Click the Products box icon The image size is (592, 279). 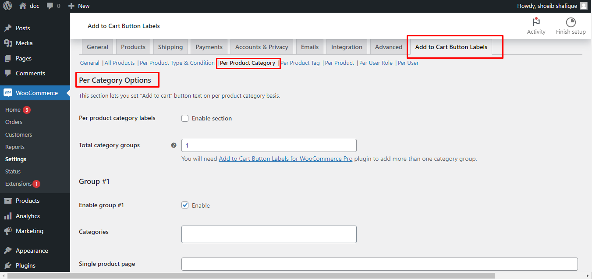click(x=8, y=201)
